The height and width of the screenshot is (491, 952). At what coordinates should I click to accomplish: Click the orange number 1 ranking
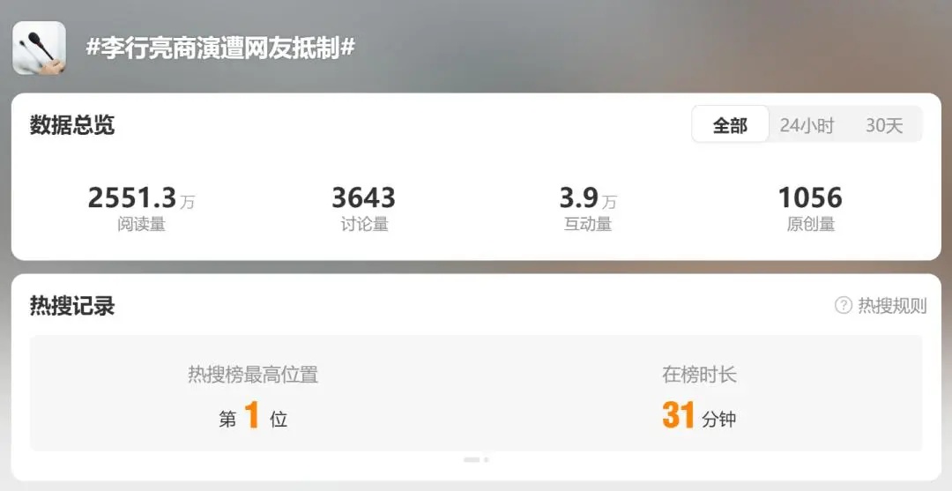click(252, 416)
